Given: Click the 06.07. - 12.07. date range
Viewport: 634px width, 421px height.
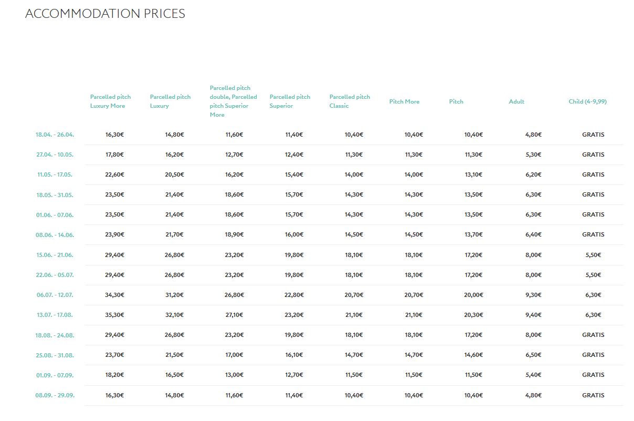Looking at the screenshot, I should (x=55, y=295).
